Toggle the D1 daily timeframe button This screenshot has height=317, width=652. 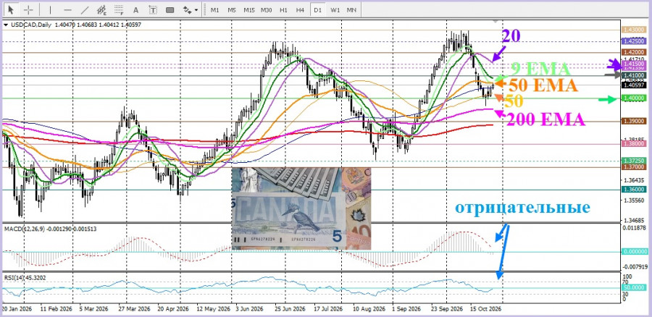(318, 9)
